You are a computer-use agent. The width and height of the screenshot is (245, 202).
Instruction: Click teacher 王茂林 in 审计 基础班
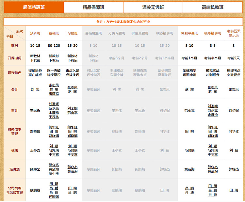pos(54,117)
